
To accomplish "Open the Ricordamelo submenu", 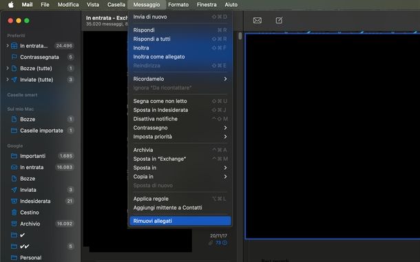I will (180, 78).
